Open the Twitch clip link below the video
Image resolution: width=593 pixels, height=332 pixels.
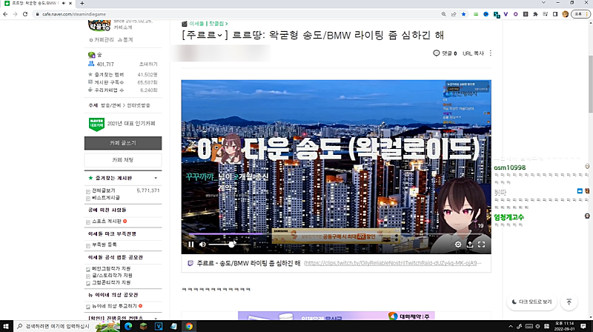[393, 263]
